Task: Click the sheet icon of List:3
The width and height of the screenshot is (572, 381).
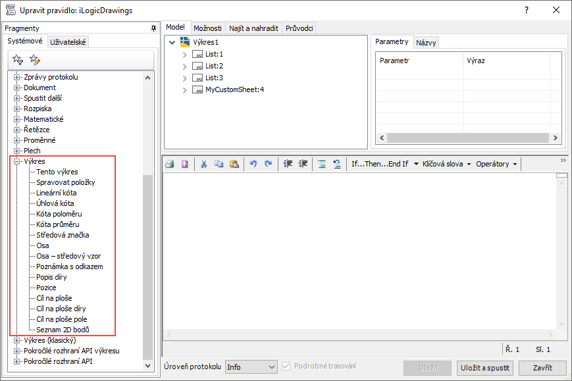Action: 197,78
